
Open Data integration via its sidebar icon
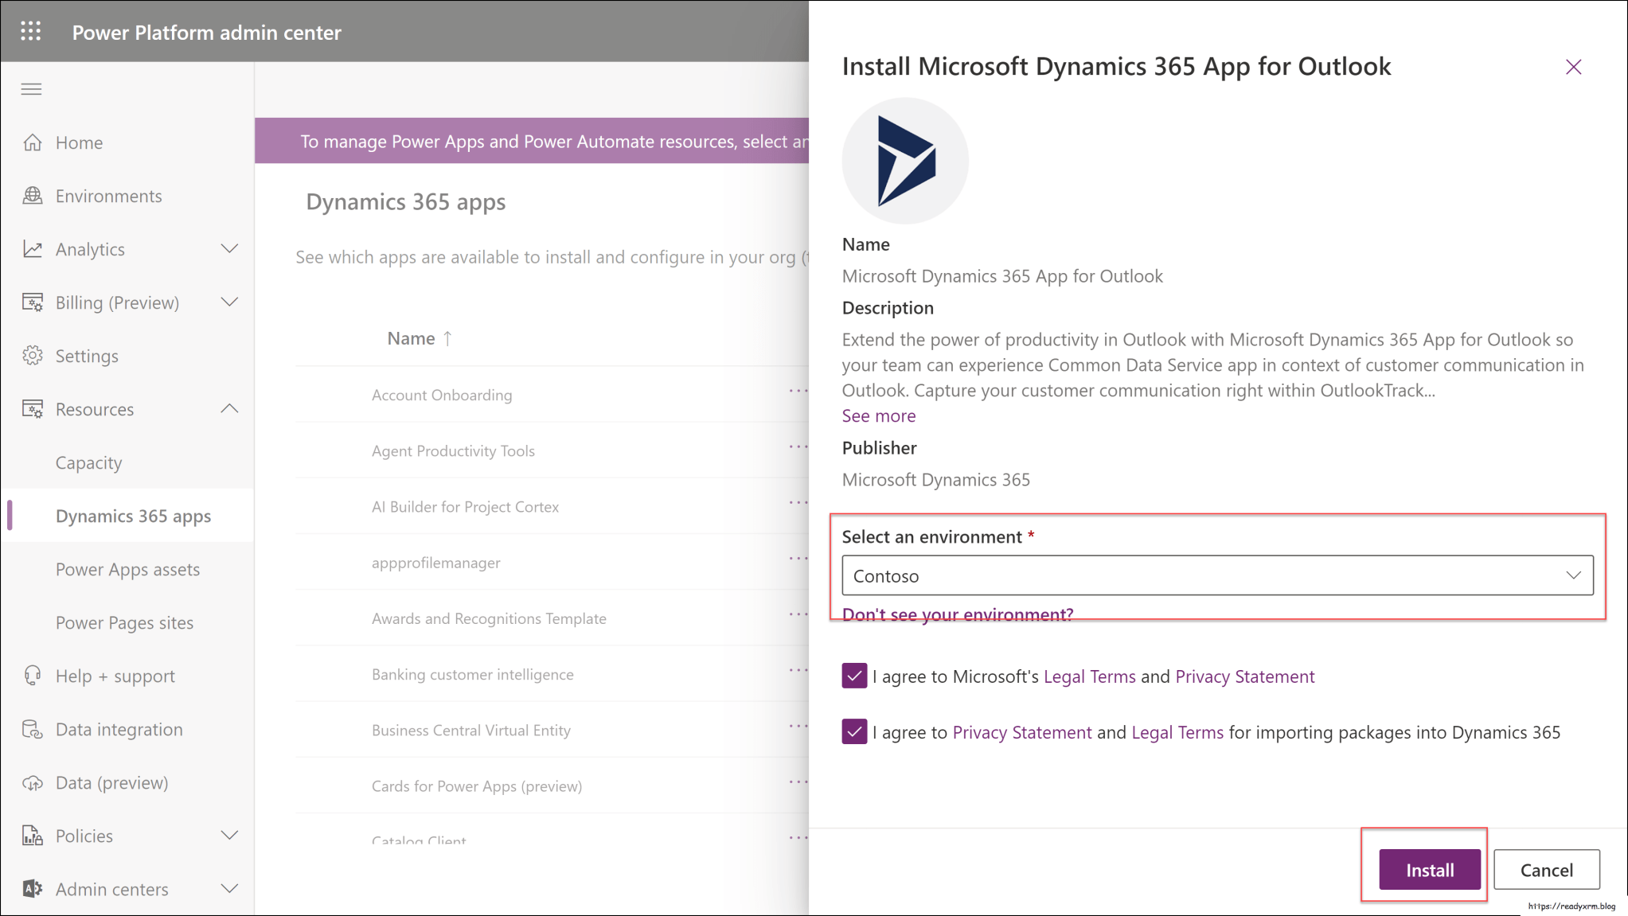(33, 729)
